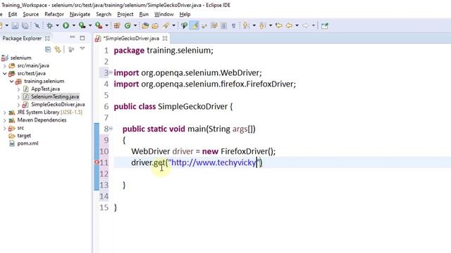Image resolution: width=451 pixels, height=253 pixels.
Task: Open the External Tools dropdown arrow
Action: point(106,26)
